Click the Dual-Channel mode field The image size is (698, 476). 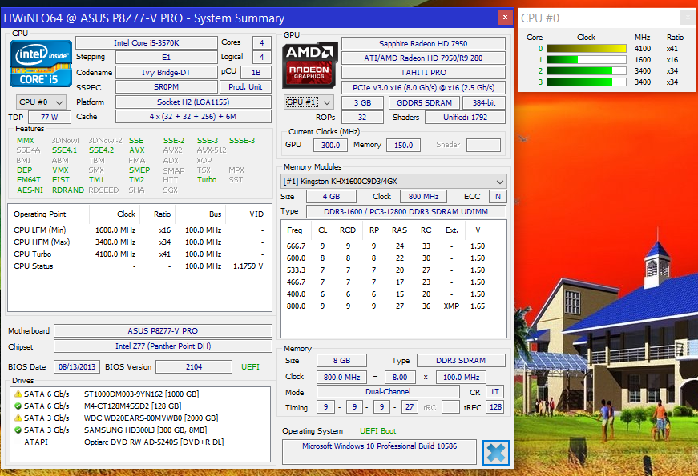[388, 392]
